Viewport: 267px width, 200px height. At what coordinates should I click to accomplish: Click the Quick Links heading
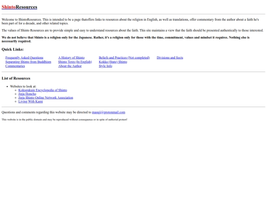point(12,49)
